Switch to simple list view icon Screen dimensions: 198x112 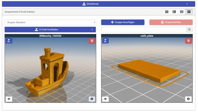[167, 12]
